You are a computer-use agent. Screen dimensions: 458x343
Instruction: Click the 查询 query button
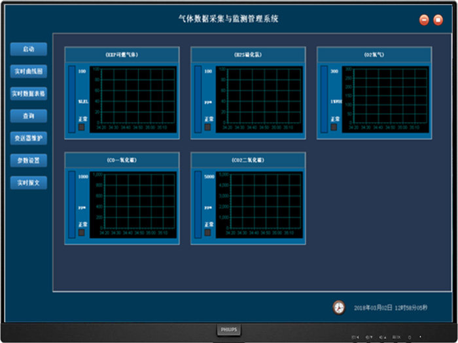pos(29,116)
